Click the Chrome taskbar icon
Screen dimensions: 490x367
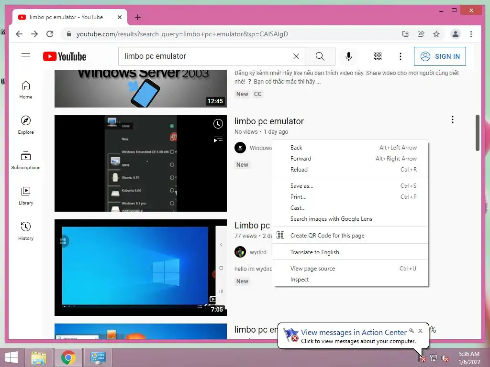pyautogui.click(x=68, y=357)
